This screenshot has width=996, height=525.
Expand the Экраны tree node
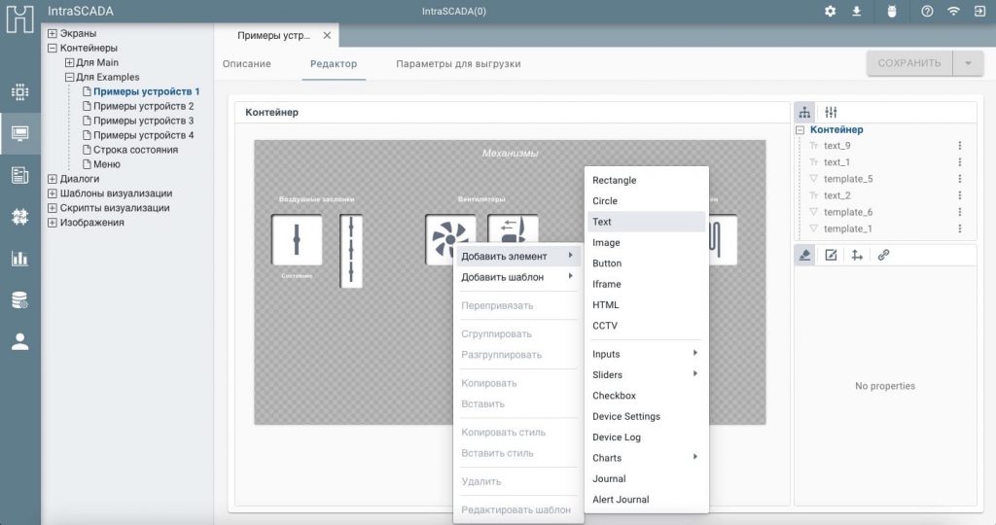tap(53, 34)
